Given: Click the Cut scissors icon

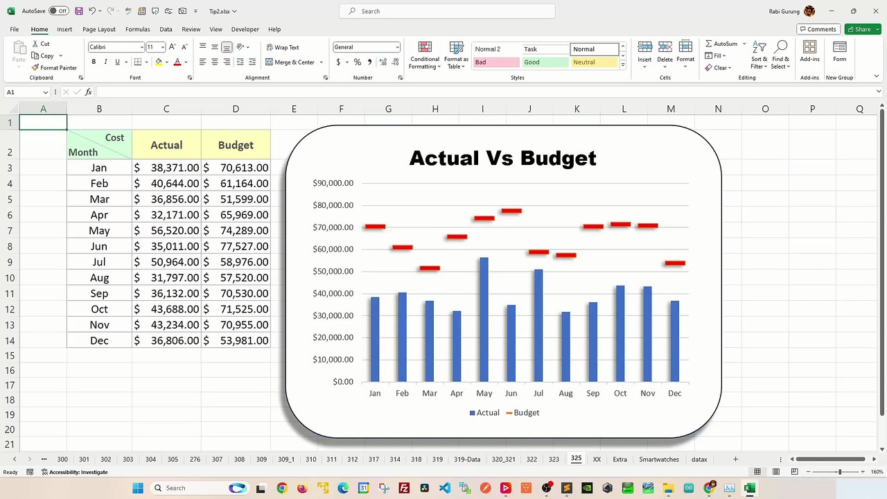Looking at the screenshot, I should [35, 44].
